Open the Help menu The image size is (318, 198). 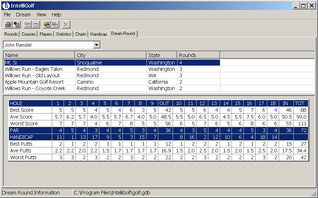[56, 15]
